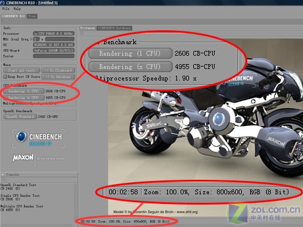Click the 2606 CB-CPU score in left panel
The image size is (303, 227).
pos(55,91)
